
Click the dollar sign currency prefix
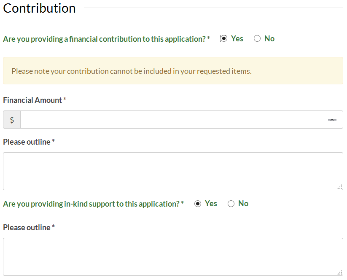pos(12,120)
